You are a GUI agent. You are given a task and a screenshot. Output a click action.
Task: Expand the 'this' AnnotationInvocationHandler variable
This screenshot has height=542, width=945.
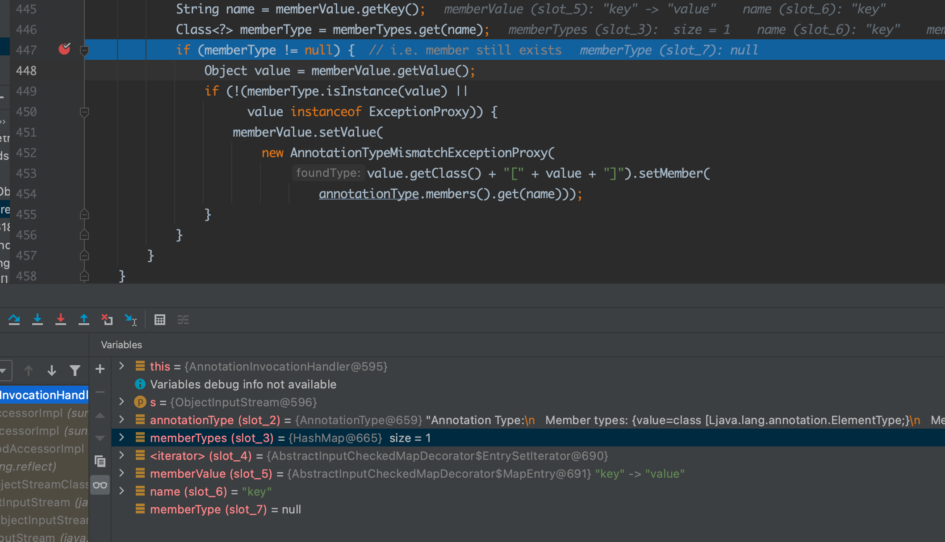pyautogui.click(x=121, y=366)
